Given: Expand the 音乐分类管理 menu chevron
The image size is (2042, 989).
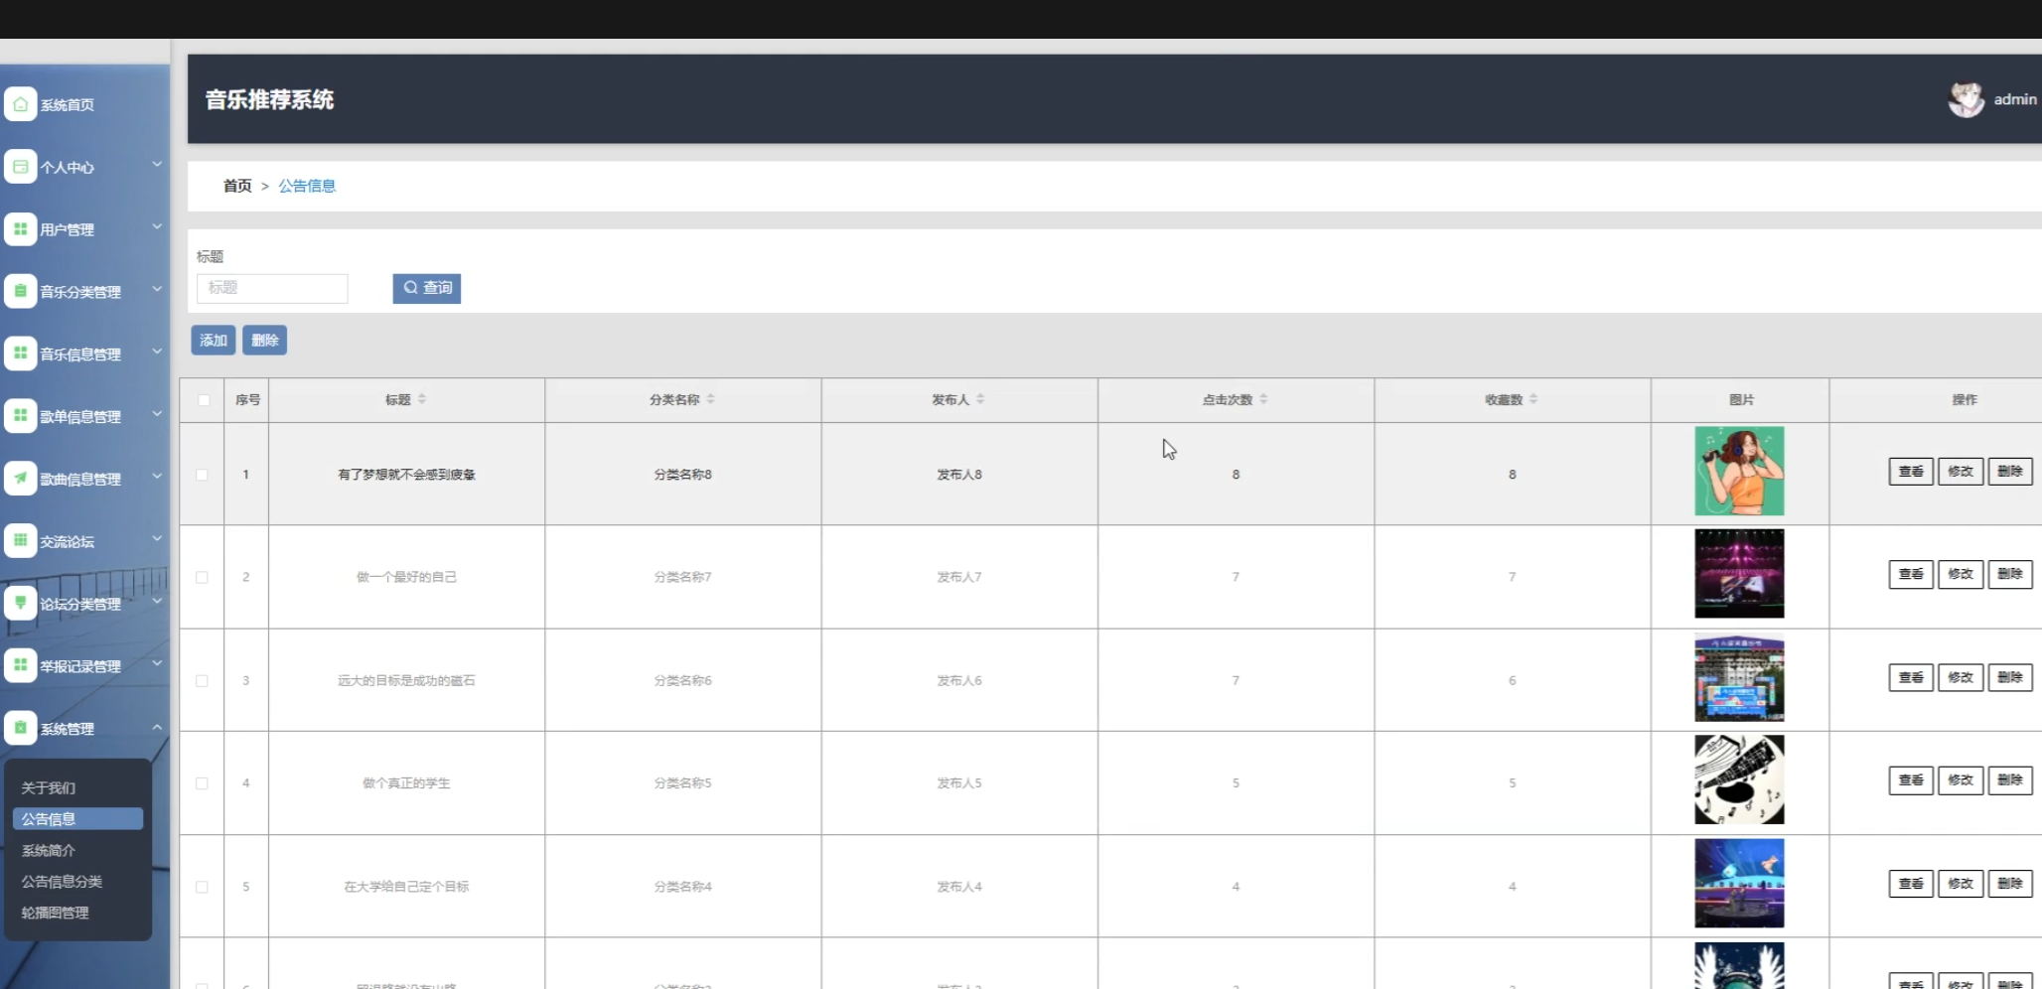Looking at the screenshot, I should click(157, 290).
